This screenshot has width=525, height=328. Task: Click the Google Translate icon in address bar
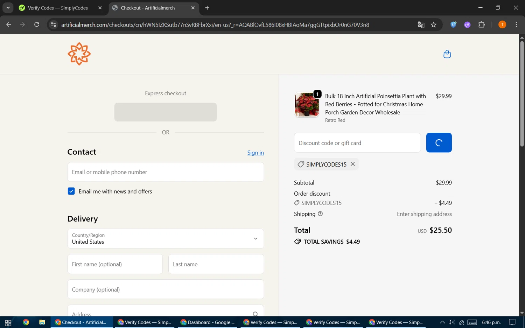click(x=421, y=25)
